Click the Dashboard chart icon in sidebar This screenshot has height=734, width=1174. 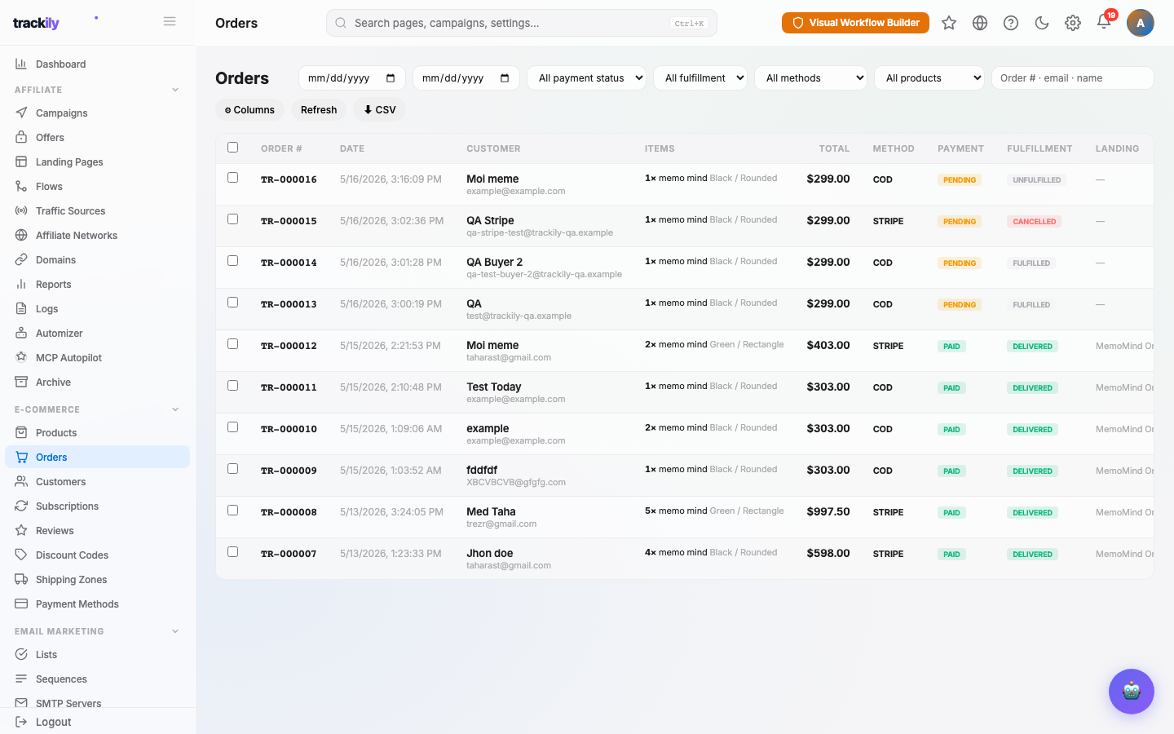[21, 64]
